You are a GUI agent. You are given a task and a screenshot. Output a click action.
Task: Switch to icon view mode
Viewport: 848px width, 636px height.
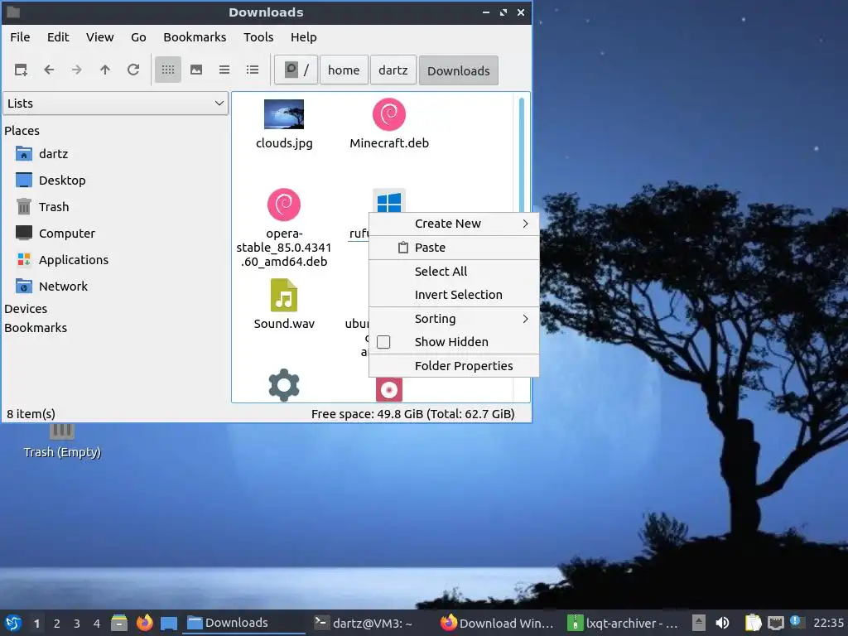(168, 70)
